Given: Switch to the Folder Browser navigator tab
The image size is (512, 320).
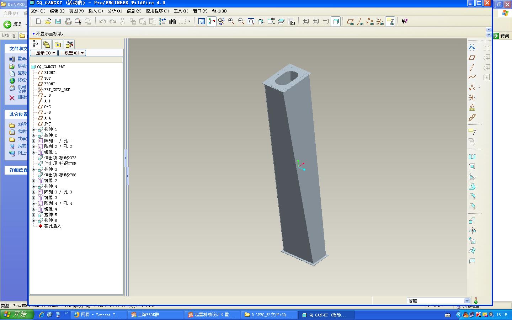Looking at the screenshot, I should [47, 44].
